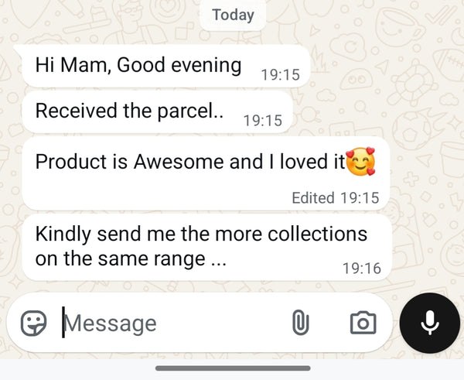Open the emoji sticker picker
The image size is (464, 380).
click(33, 324)
